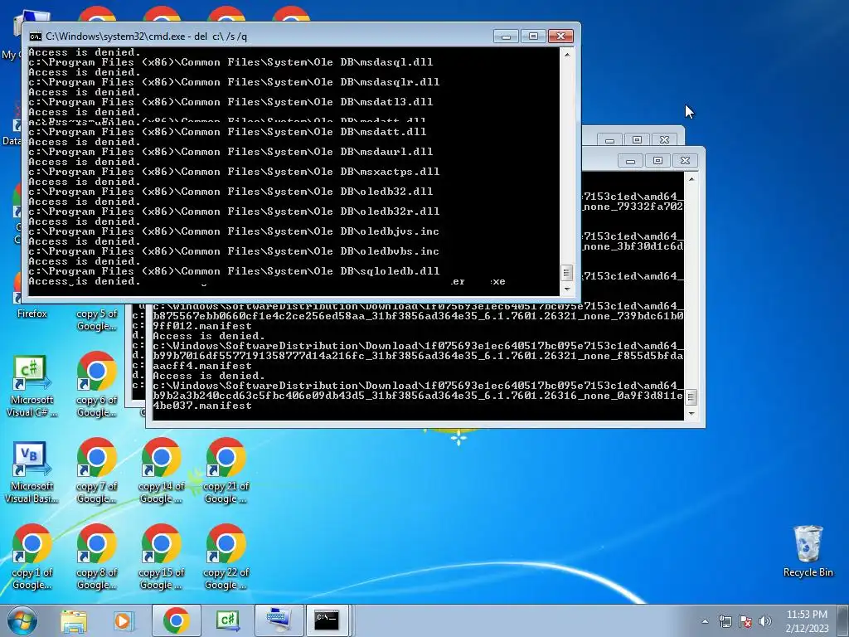Image resolution: width=849 pixels, height=637 pixels.
Task: Select copy 14 of Google Chrome shortcut
Action: [x=161, y=471]
